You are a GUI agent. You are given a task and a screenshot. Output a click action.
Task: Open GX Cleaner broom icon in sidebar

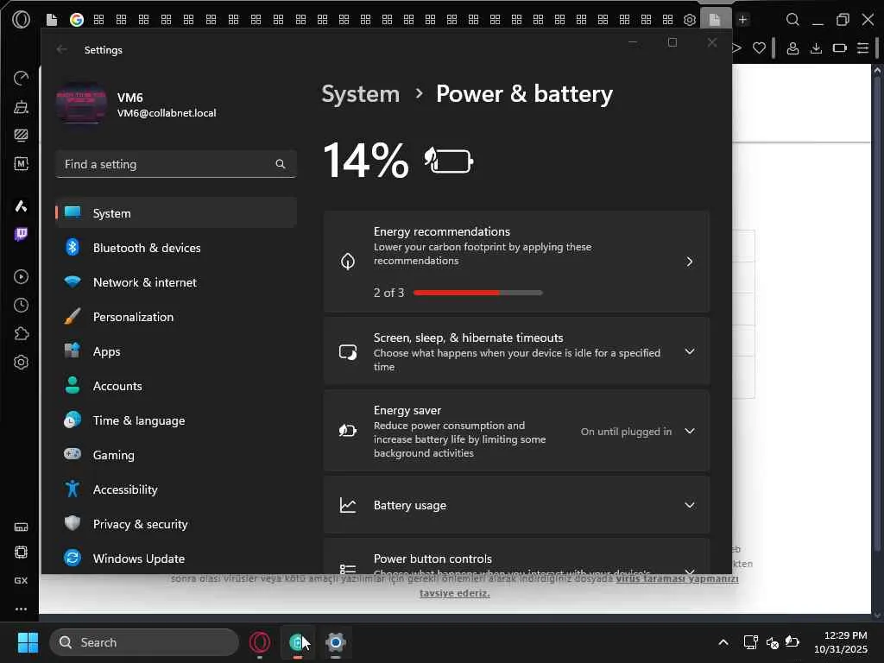pos(21,106)
